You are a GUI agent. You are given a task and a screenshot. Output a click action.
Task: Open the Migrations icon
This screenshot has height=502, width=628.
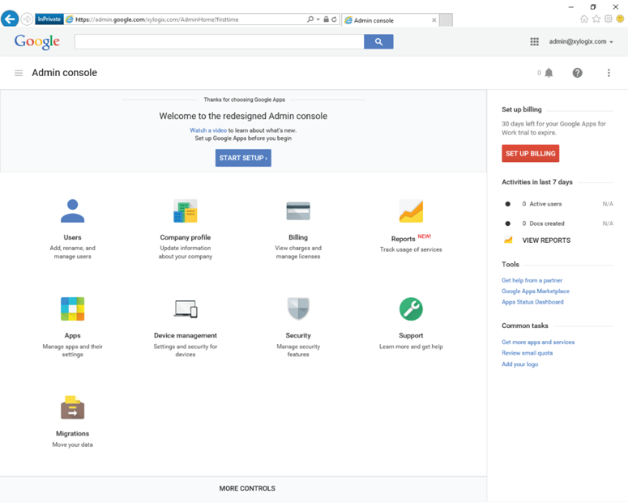coord(72,407)
